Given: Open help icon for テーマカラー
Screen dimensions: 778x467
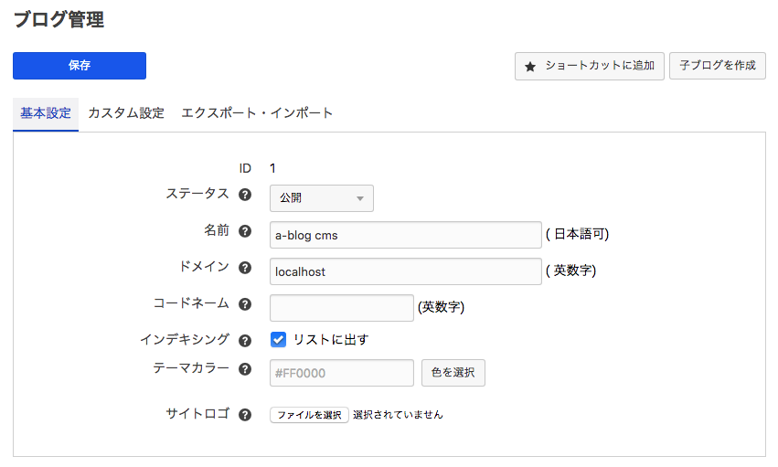Looking at the screenshot, I should pos(244,369).
